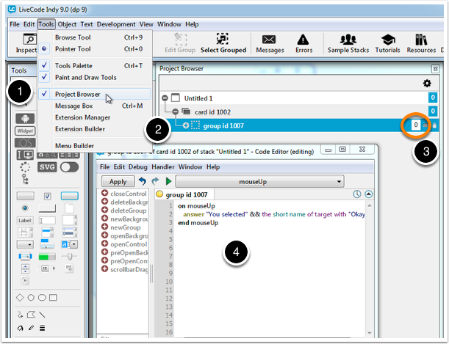449x344 pixels.
Task: Toggle visibility eye of group id 1007
Action: tap(425, 125)
